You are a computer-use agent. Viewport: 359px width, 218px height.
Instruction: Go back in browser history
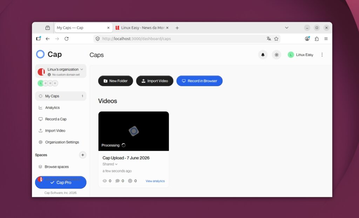pyautogui.click(x=48, y=39)
